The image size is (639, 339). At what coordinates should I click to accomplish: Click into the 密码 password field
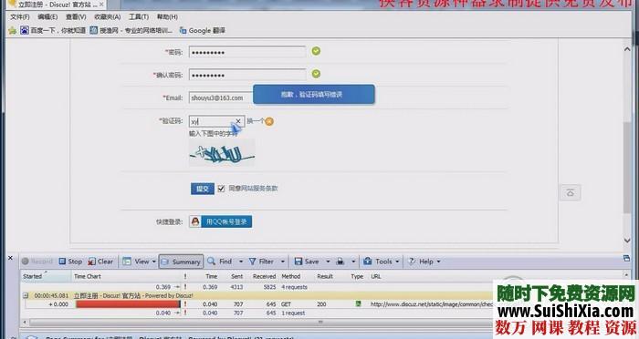point(247,52)
